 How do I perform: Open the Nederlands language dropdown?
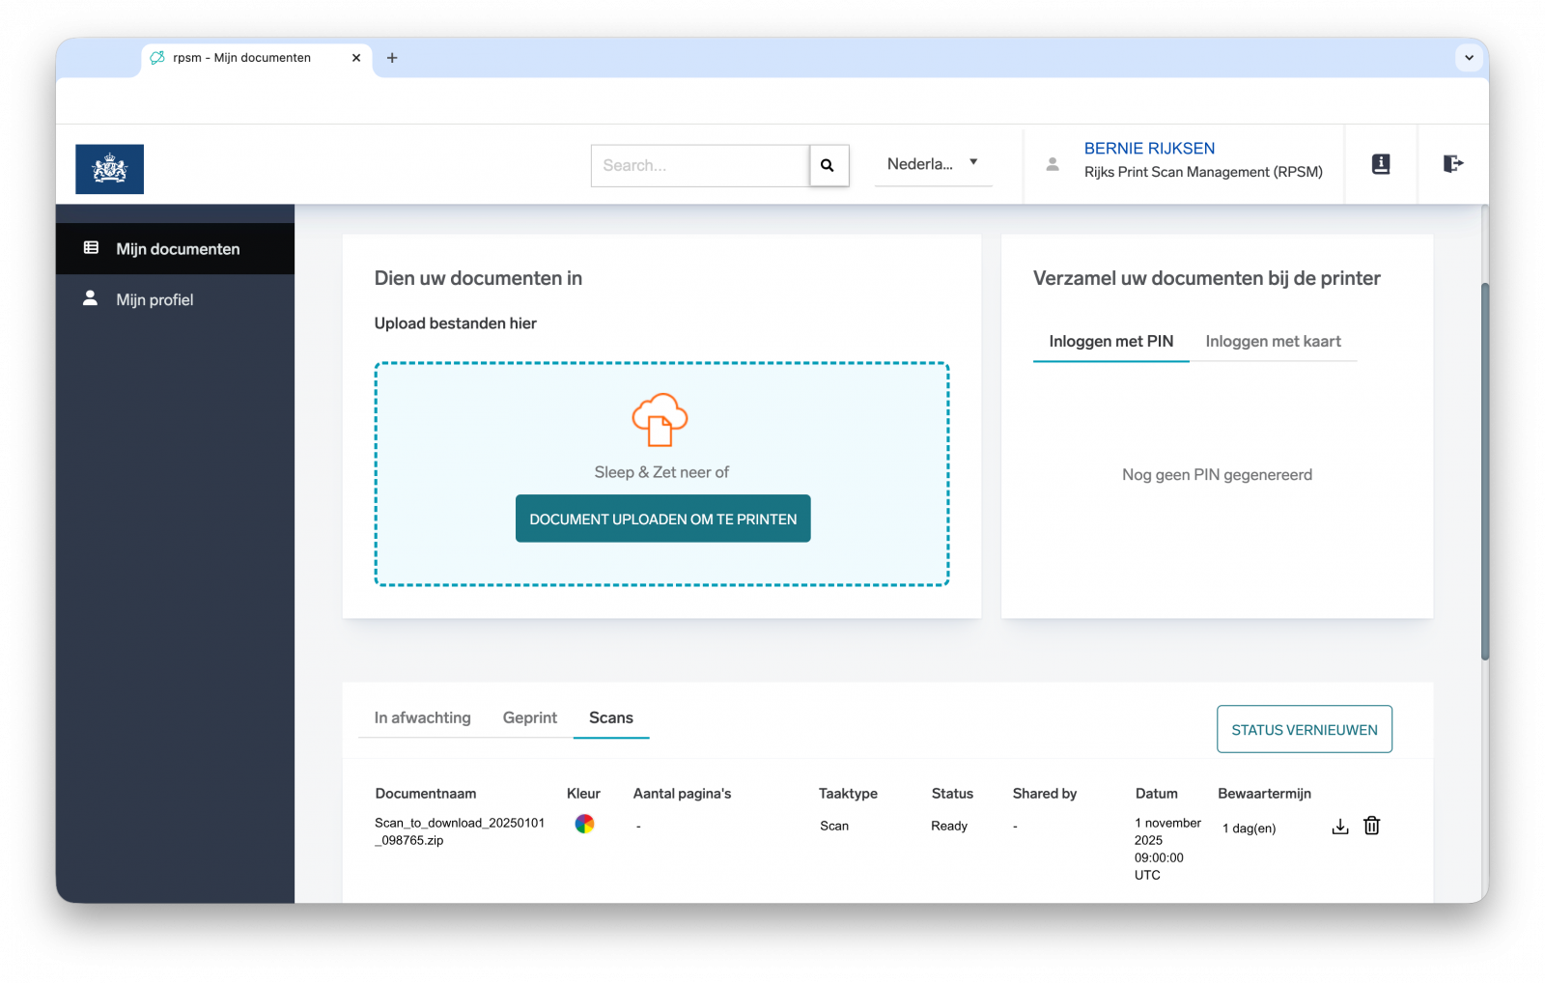tap(931, 164)
